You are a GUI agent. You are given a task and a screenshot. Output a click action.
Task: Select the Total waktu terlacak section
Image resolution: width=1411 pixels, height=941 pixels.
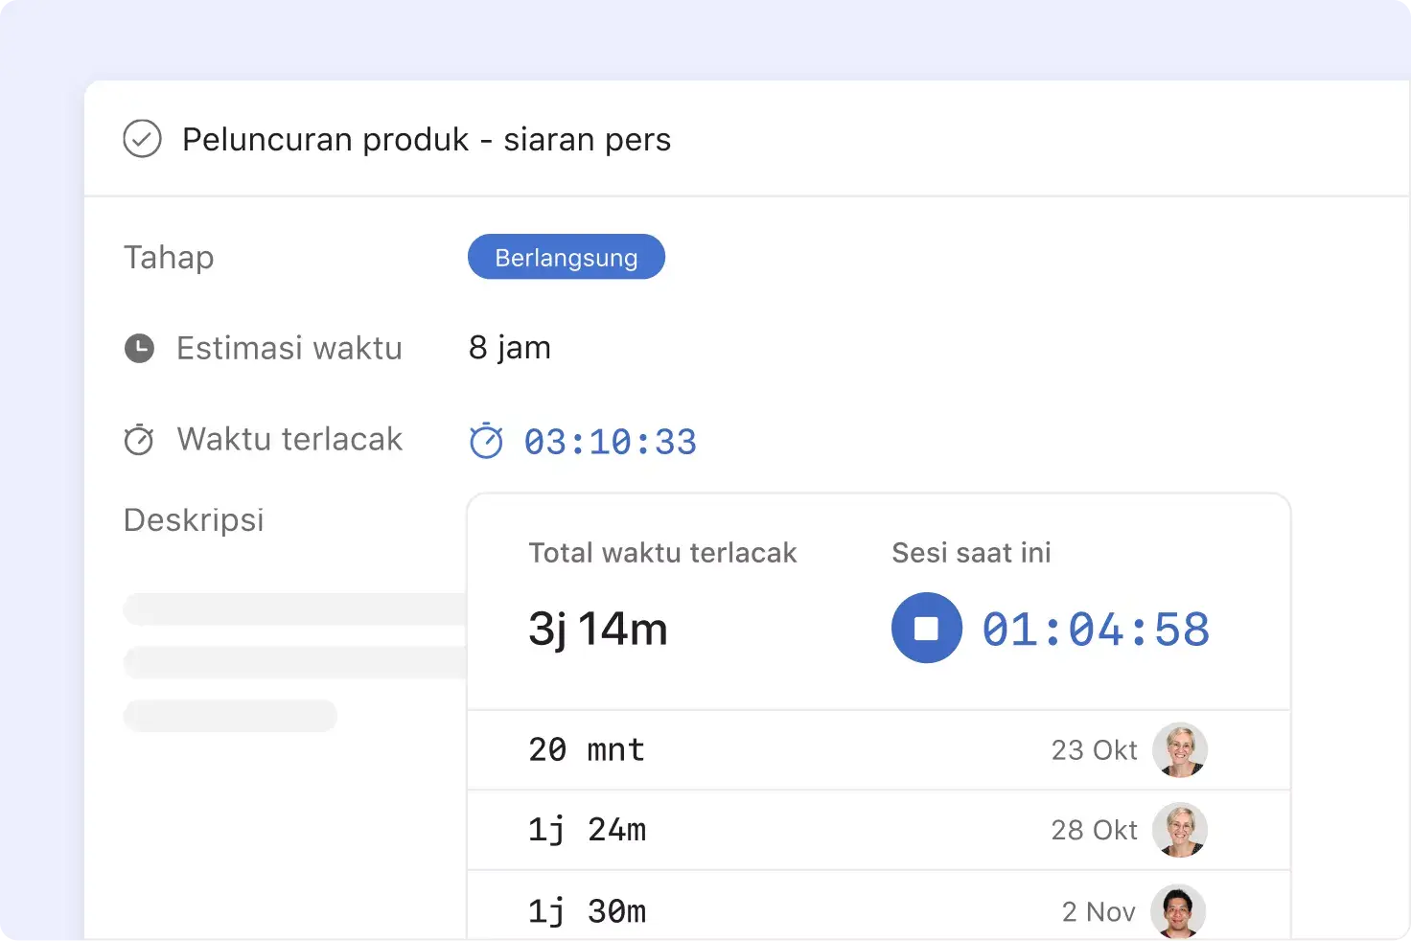coord(662,553)
